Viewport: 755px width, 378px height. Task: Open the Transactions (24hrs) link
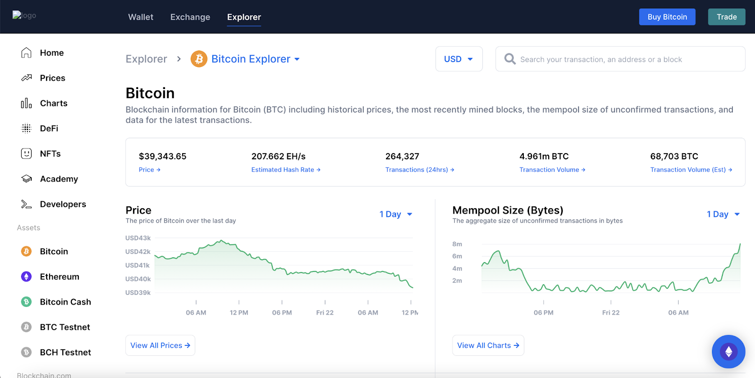tap(420, 170)
